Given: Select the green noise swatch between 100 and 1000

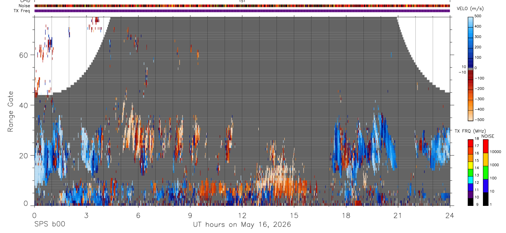Looking at the screenshot, I should (x=485, y=173).
